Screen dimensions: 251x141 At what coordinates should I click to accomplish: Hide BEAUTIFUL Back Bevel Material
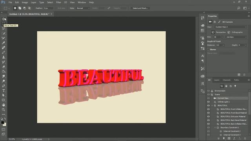[x=208, y=120]
